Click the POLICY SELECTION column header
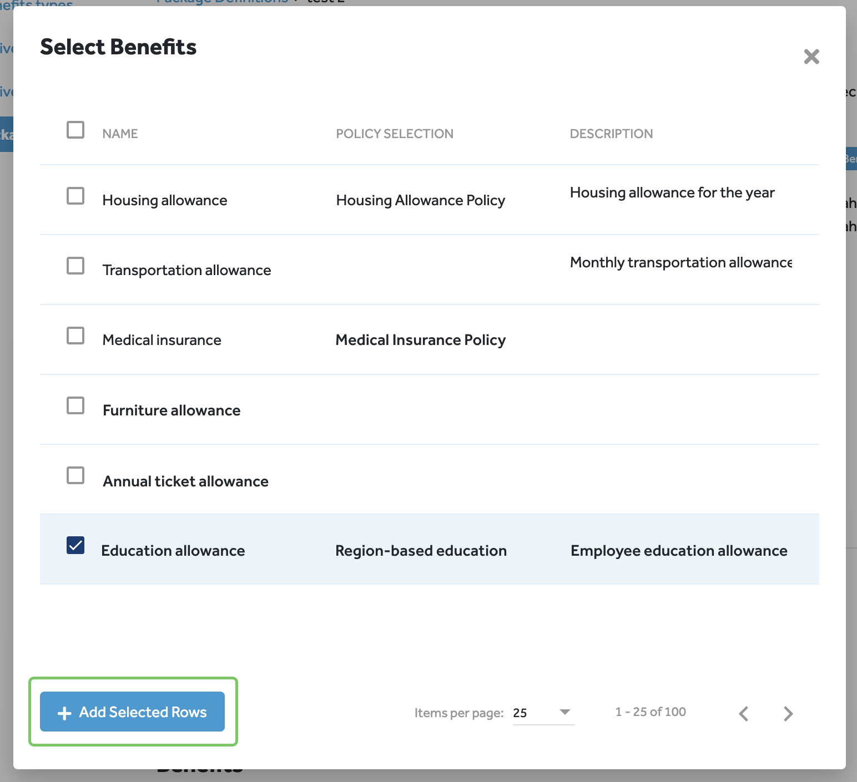This screenshot has height=782, width=857. pyautogui.click(x=395, y=134)
